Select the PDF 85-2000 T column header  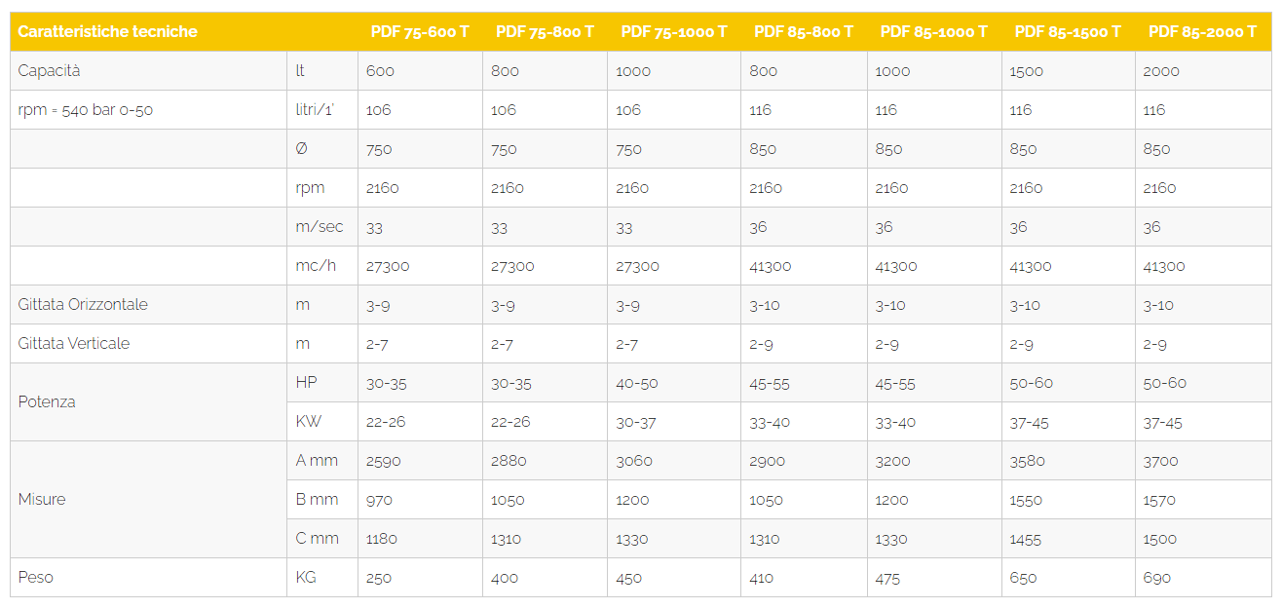(x=1203, y=31)
